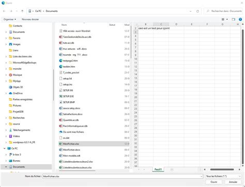Refresh the Documents folder listing
The width and height of the screenshot is (245, 187).
pos(197,11)
